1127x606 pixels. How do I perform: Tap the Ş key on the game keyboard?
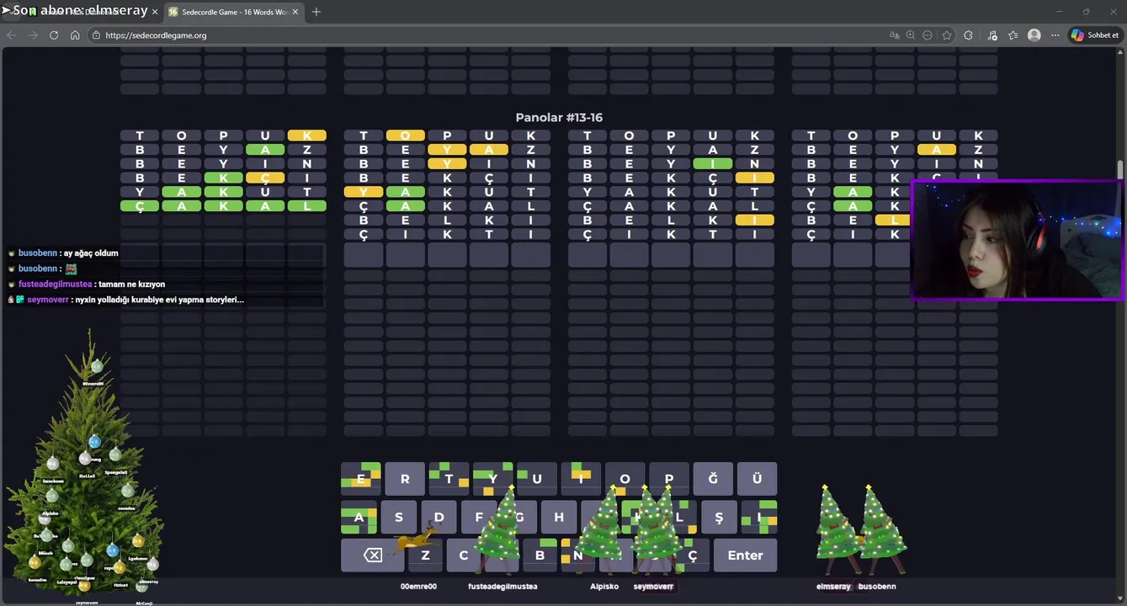pos(719,518)
